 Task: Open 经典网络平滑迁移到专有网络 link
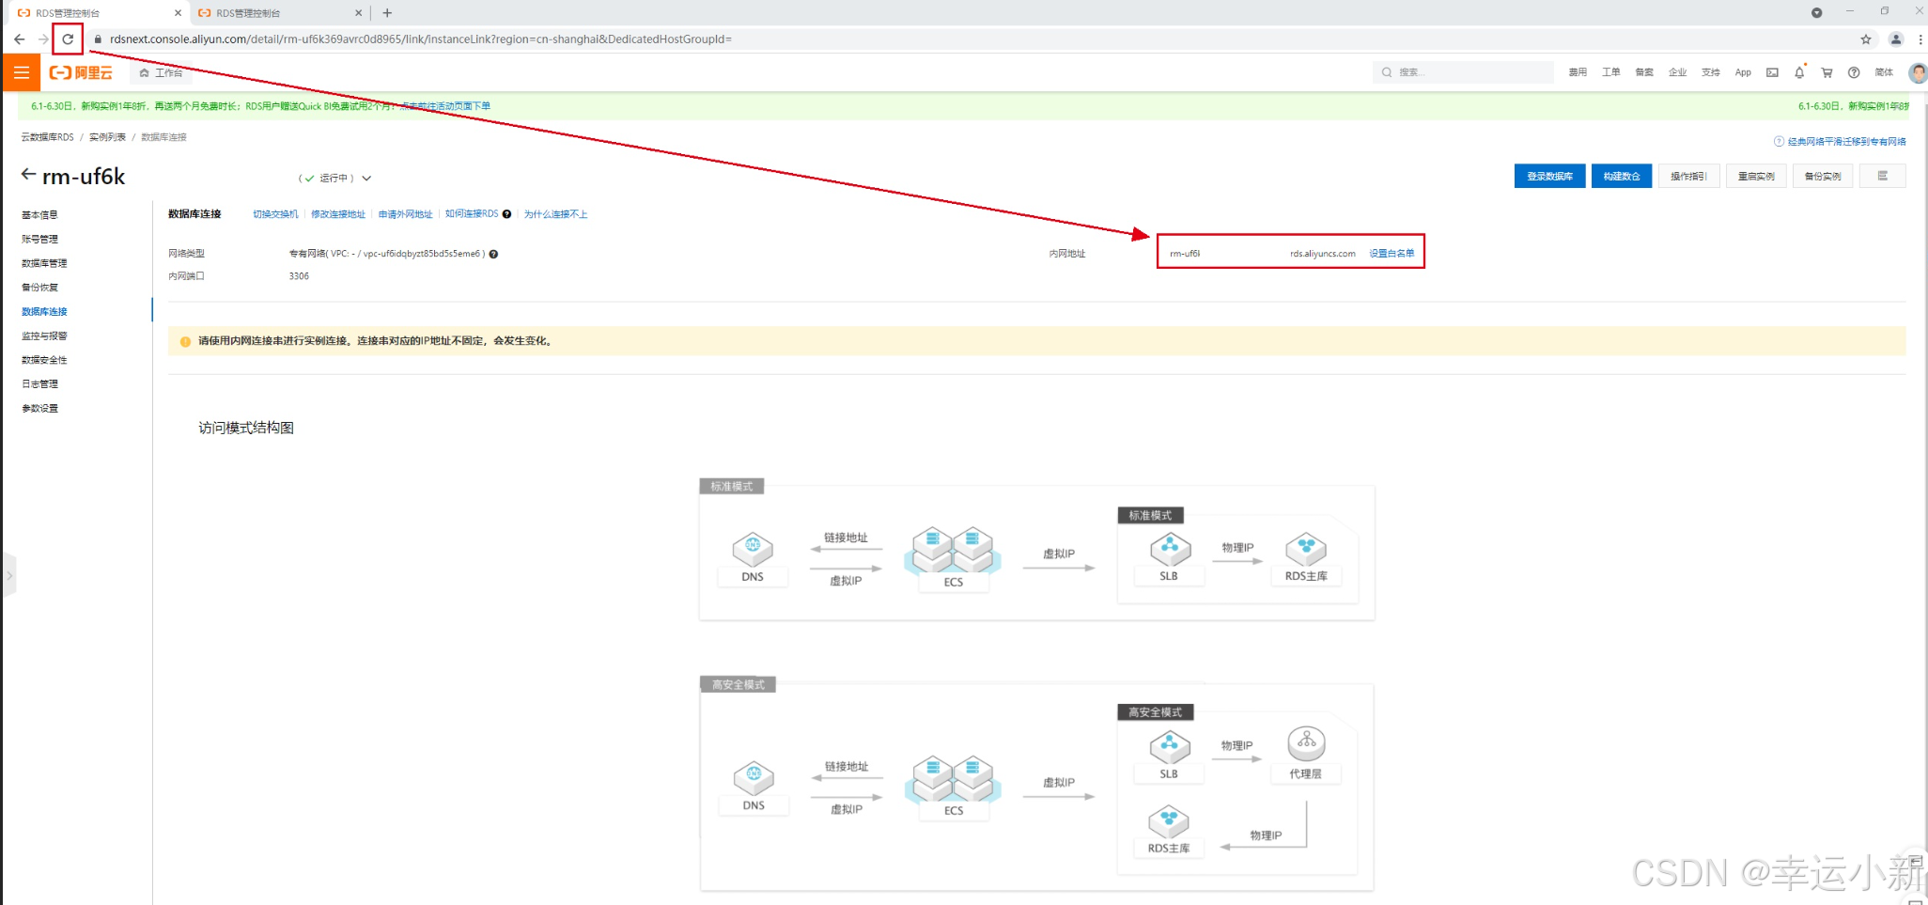click(1846, 142)
